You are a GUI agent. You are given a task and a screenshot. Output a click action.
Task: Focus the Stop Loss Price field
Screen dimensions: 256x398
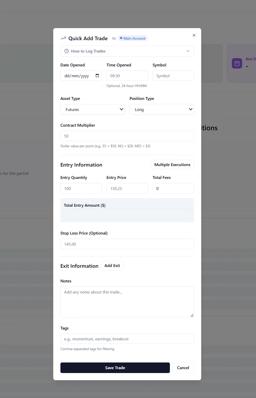127,244
